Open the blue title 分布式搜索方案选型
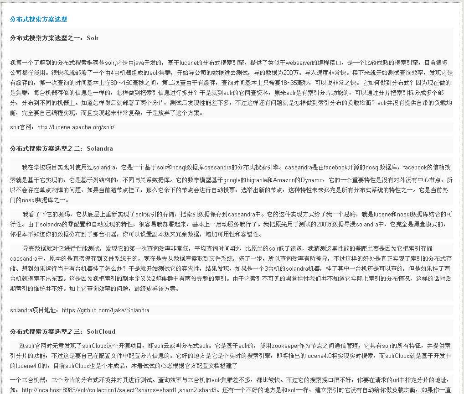464x394 pixels. (x=38, y=19)
